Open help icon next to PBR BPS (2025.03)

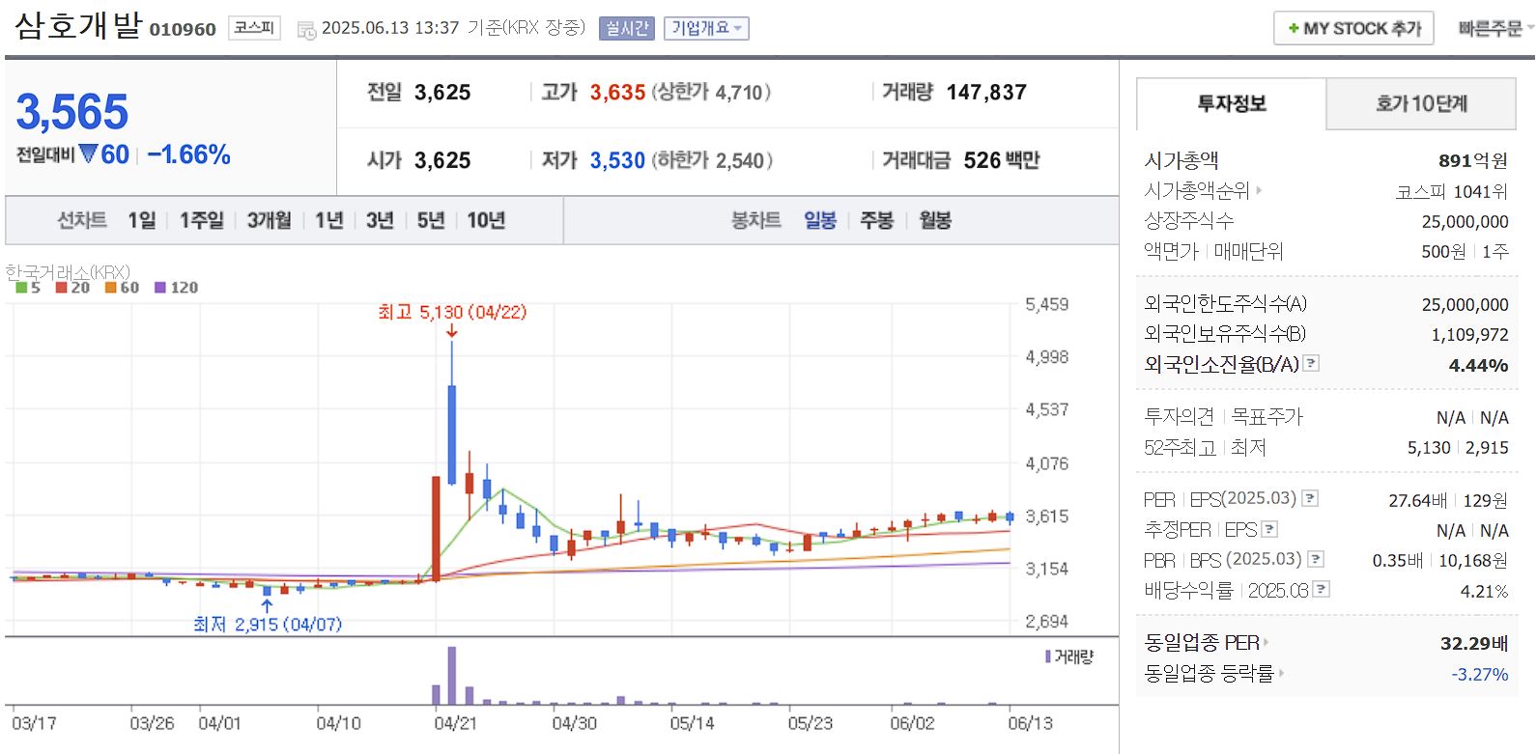pos(1316,559)
